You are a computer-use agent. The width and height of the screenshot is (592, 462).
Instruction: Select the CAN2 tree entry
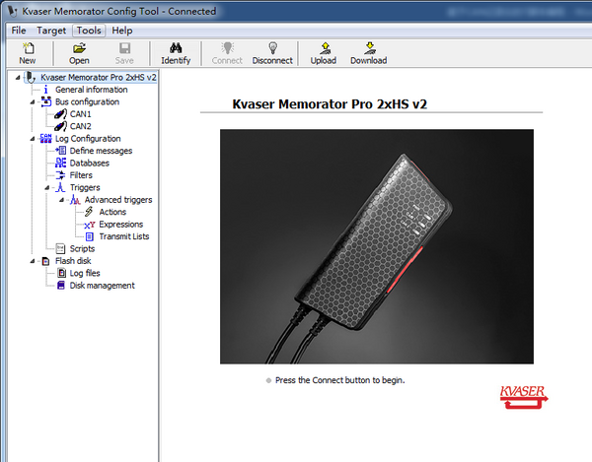point(81,126)
